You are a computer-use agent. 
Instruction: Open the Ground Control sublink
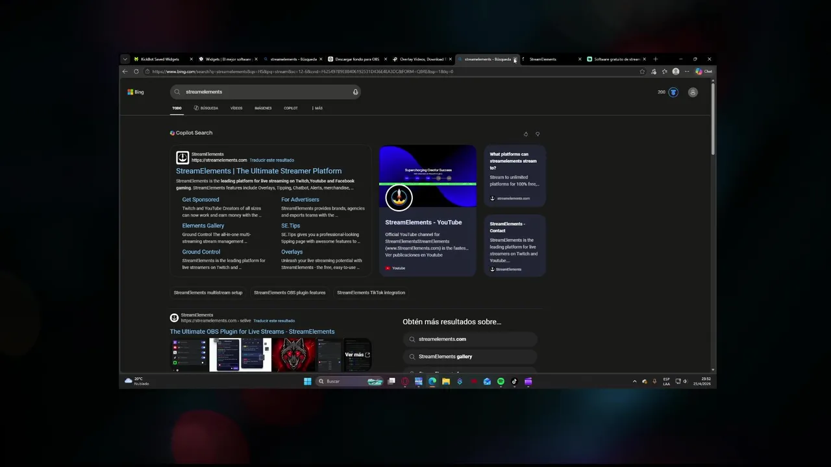pyautogui.click(x=201, y=252)
